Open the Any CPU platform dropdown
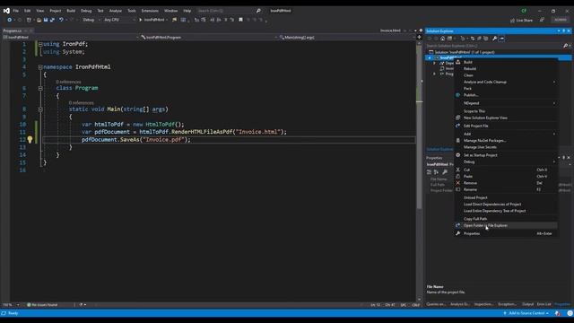 [119, 20]
